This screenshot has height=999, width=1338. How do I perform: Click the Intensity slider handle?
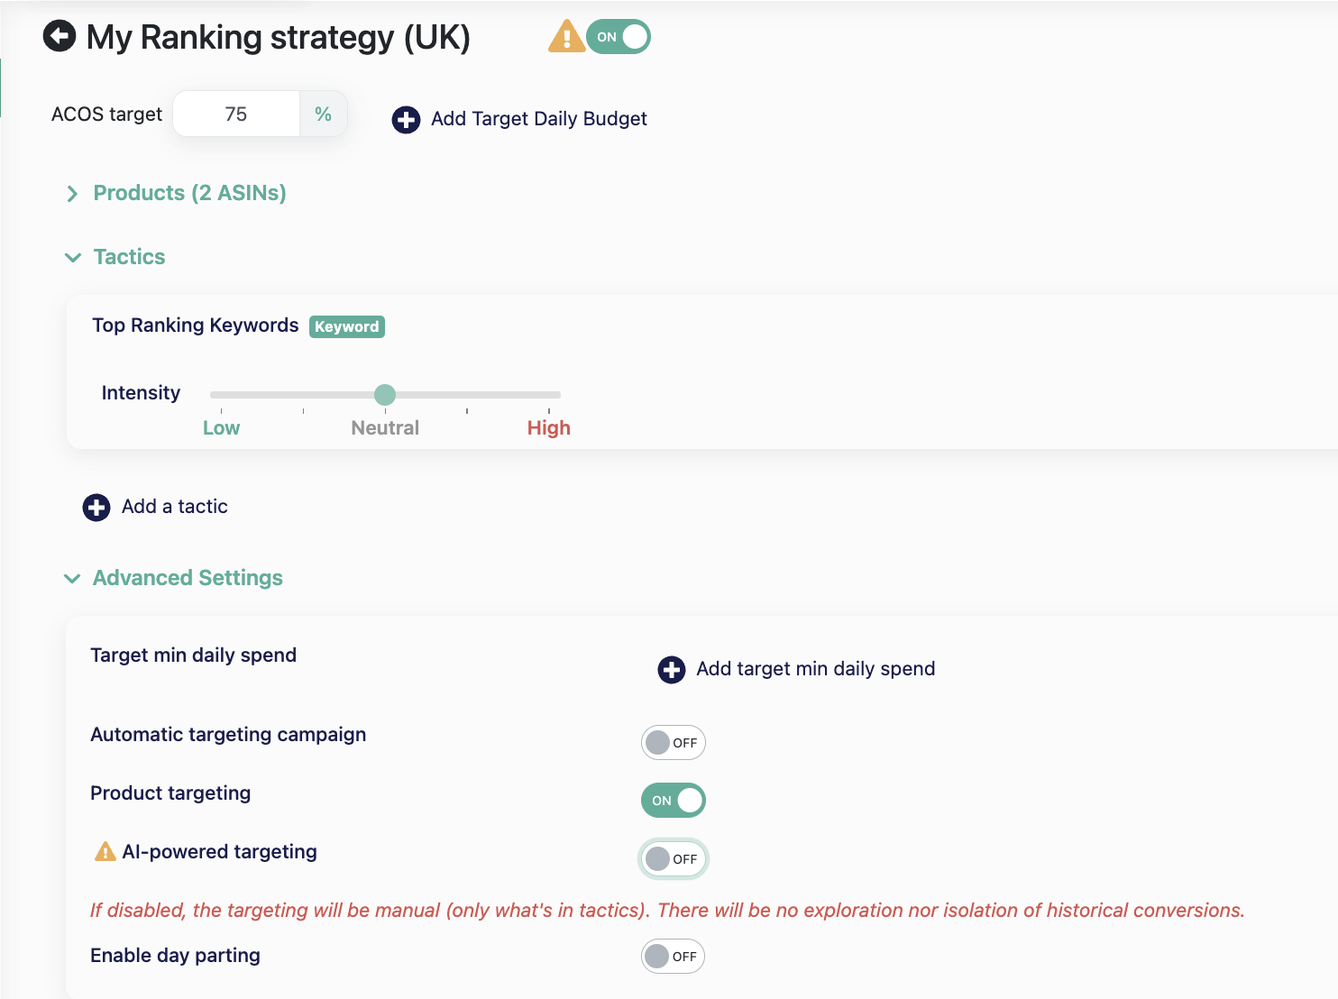(x=385, y=395)
